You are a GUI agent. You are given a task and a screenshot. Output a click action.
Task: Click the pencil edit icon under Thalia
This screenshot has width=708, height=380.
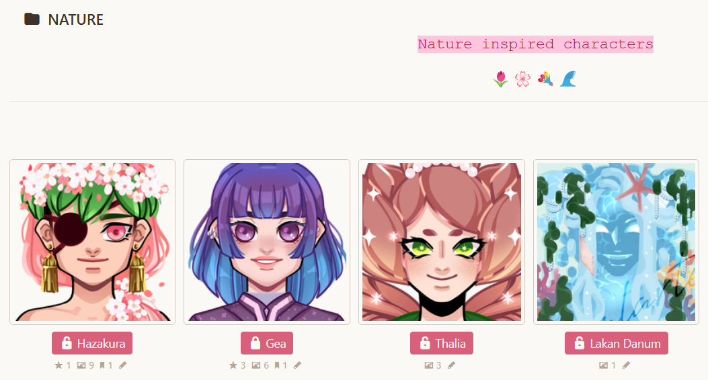[x=452, y=365]
